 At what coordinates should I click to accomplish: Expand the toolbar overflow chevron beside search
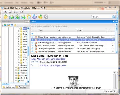point(117,17)
